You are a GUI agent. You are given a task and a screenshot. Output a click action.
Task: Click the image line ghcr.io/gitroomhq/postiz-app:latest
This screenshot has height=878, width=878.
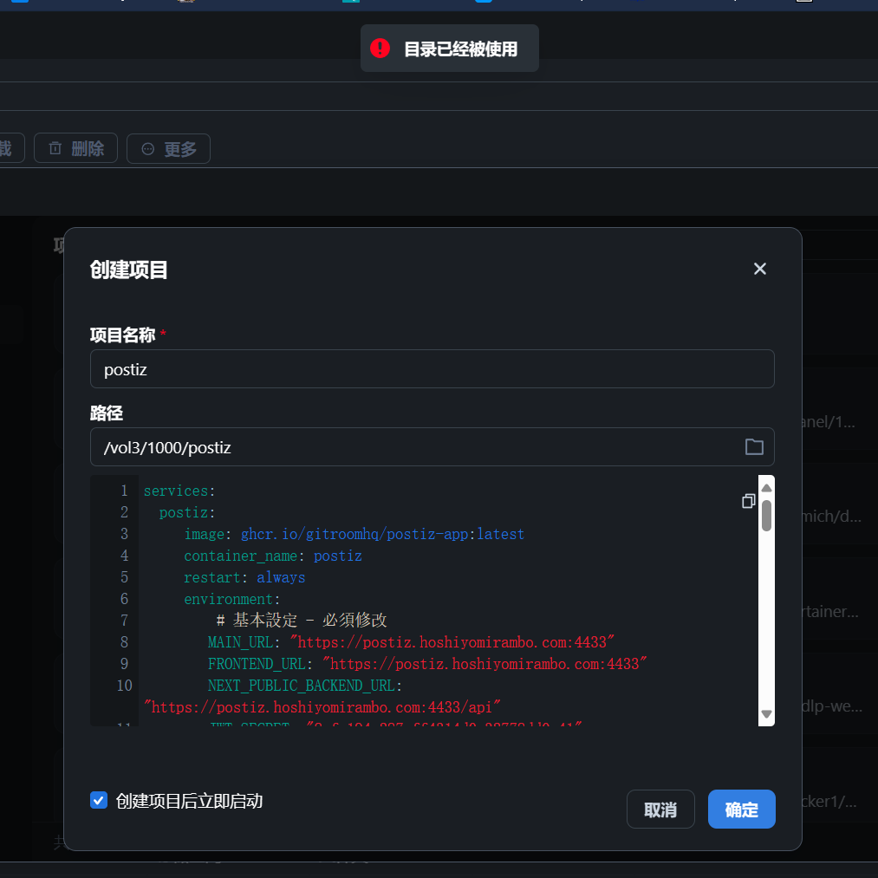pyautogui.click(x=354, y=534)
